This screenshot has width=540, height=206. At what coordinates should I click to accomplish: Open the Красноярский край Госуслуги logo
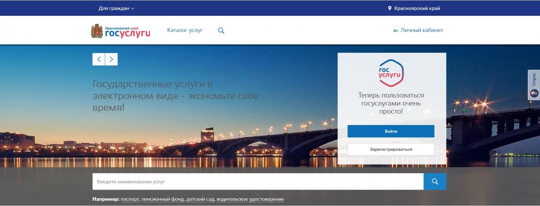tap(121, 31)
